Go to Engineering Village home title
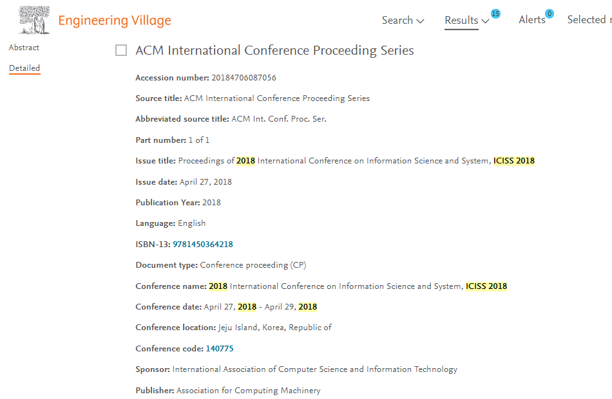612x399 pixels. pyautogui.click(x=115, y=21)
